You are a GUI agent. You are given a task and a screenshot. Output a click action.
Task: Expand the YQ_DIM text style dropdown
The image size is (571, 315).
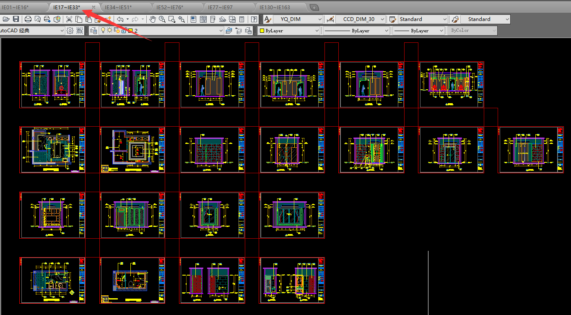(298, 19)
